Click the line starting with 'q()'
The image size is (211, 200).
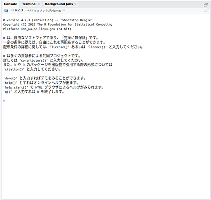pos(33,92)
